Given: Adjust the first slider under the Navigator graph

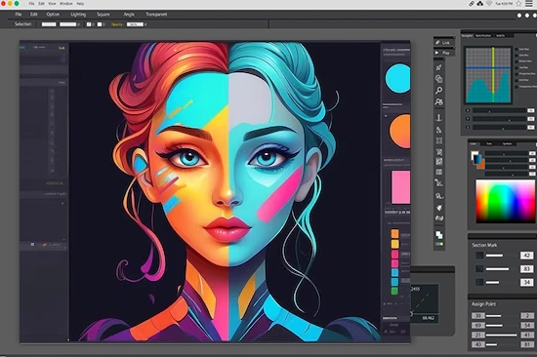Looking at the screenshot, I should tap(499, 110).
